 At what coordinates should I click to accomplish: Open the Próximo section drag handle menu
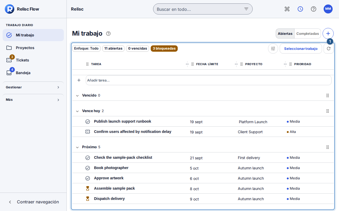(328, 147)
